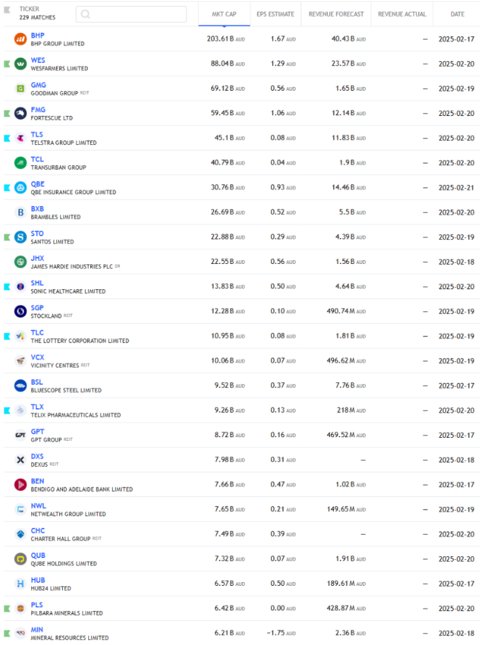Click the Fortescue logo icon
The height and width of the screenshot is (645, 480).
(x=20, y=113)
